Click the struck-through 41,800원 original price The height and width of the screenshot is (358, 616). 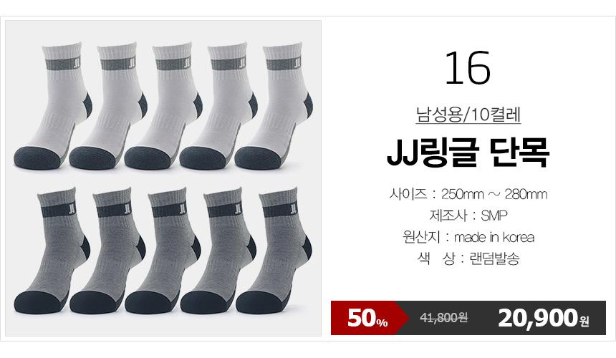[444, 318]
